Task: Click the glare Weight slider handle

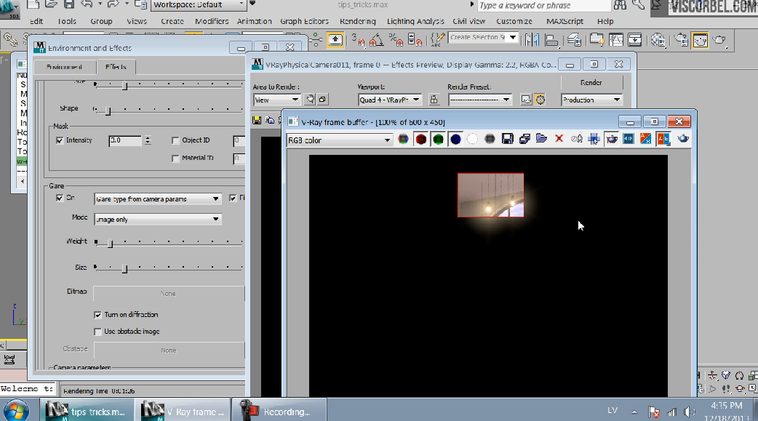Action: click(x=110, y=243)
